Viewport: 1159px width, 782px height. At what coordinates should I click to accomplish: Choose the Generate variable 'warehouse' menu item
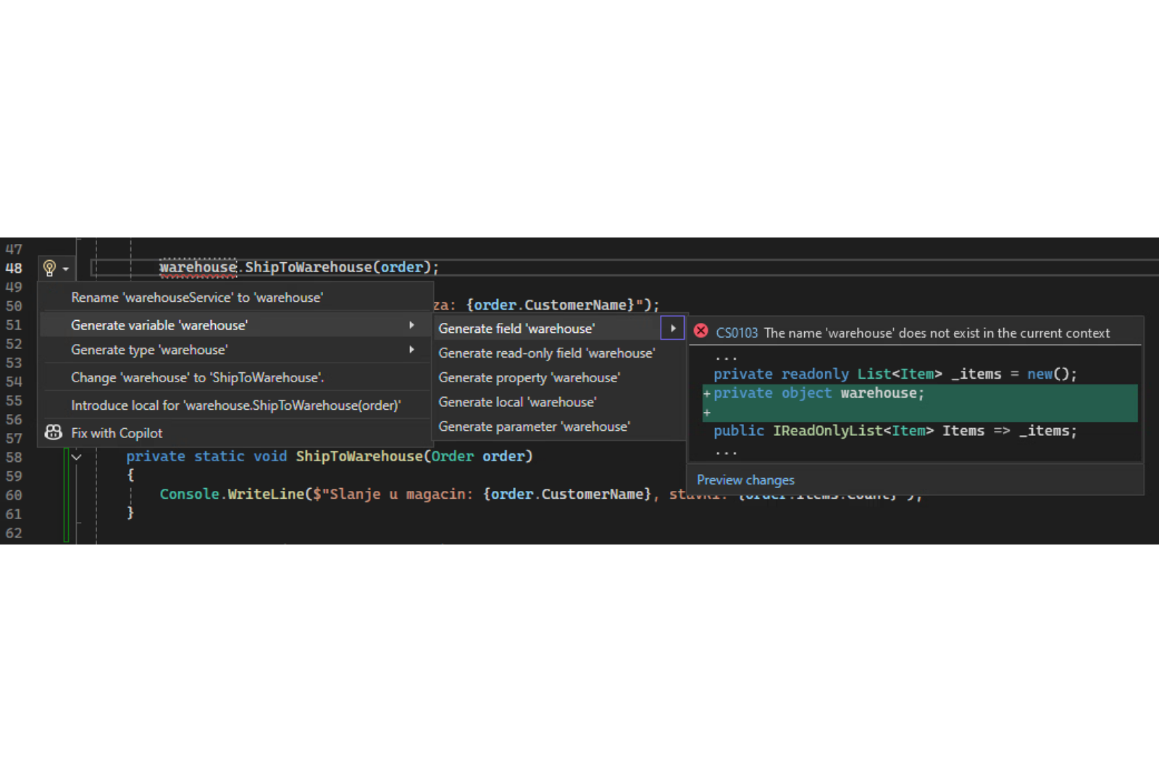[x=159, y=325]
